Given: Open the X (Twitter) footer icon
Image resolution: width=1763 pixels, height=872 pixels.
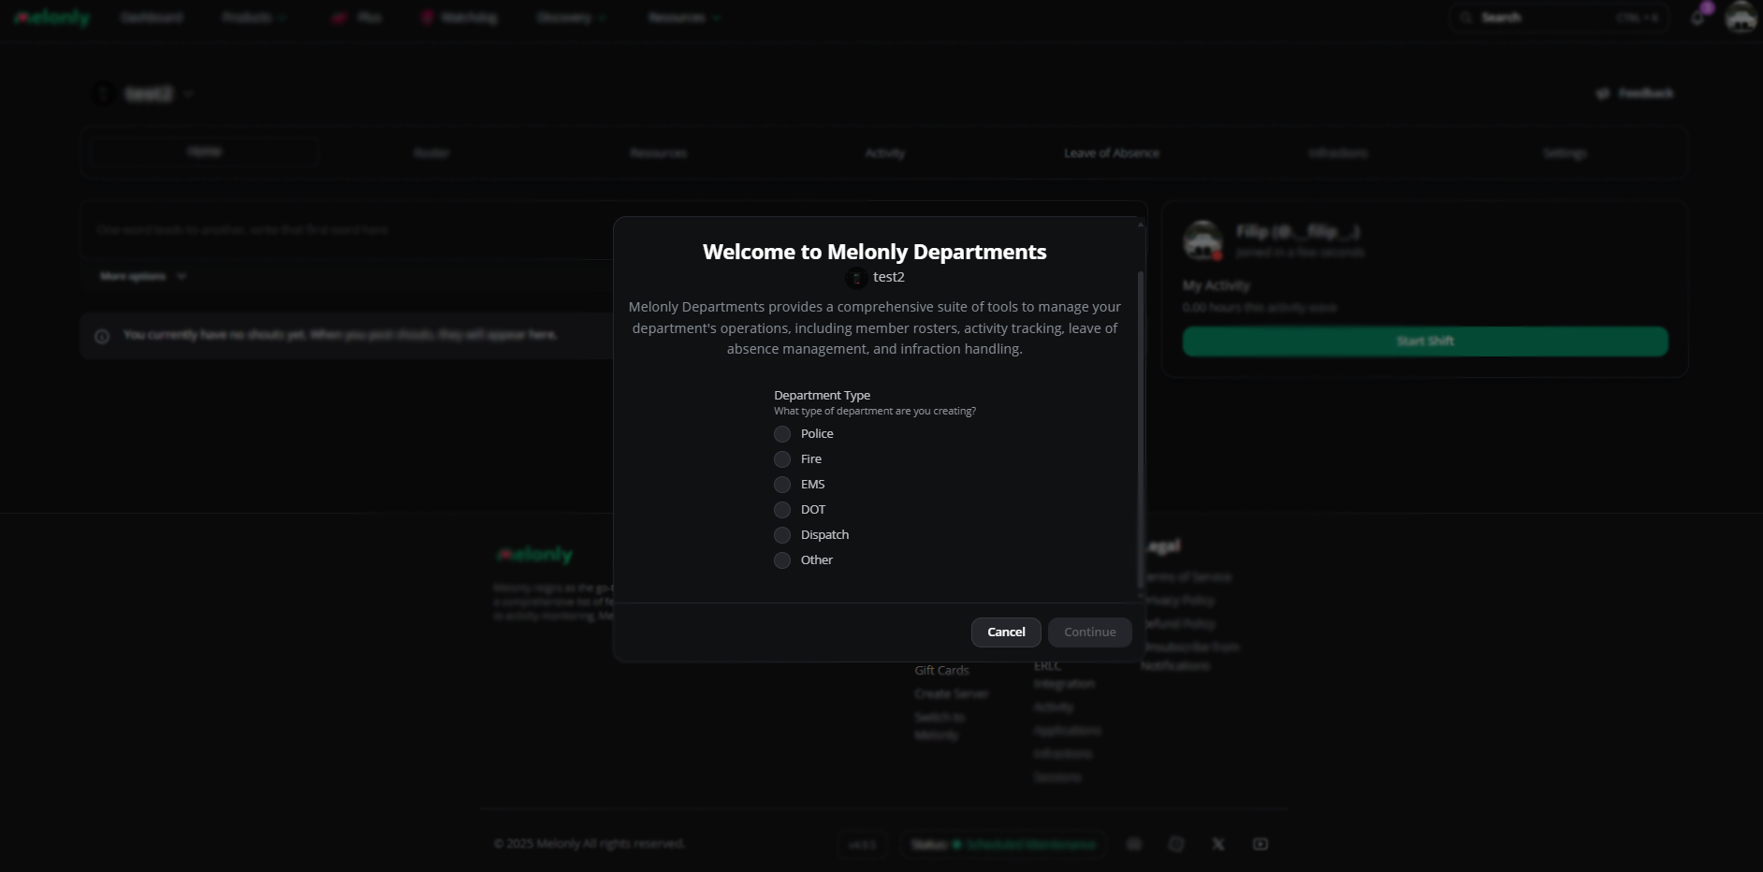Looking at the screenshot, I should tap(1218, 845).
